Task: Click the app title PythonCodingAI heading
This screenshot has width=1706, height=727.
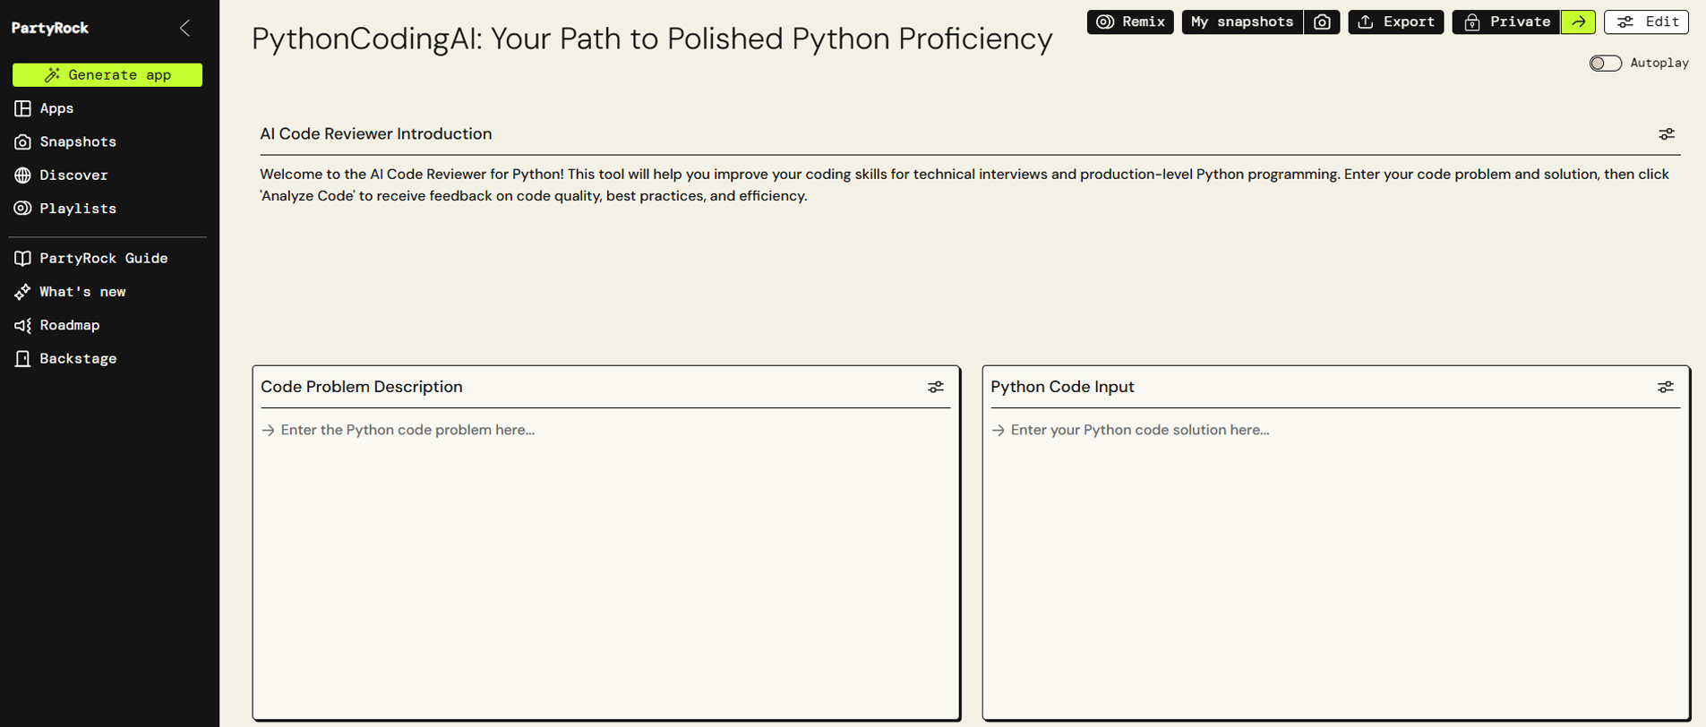Action: 652,38
